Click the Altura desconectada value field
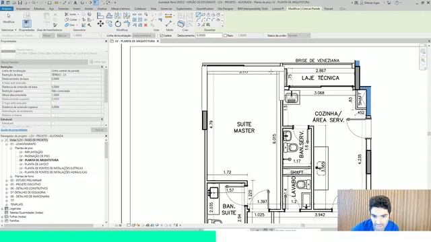Image resolution: width=431 pixels, height=242 pixels. 76,95
